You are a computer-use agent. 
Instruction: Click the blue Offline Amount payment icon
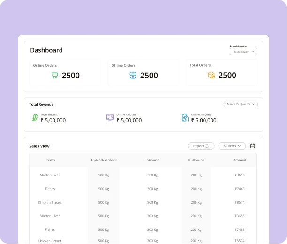(185, 118)
